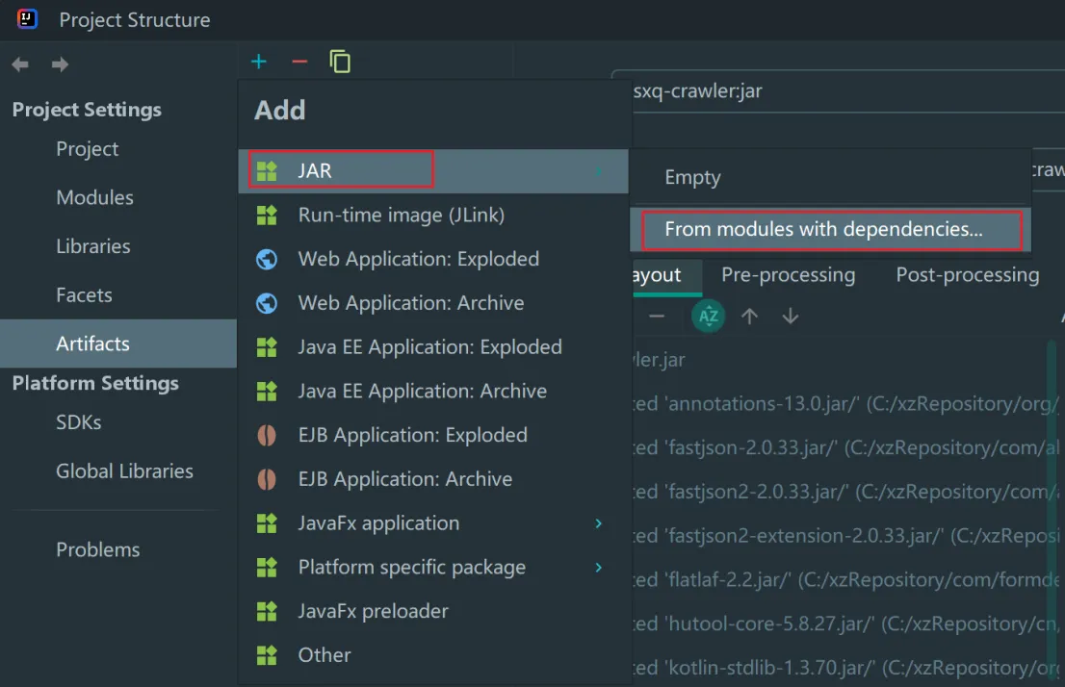The image size is (1065, 687).
Task: Open Project in Project Settings
Action: [118, 149]
